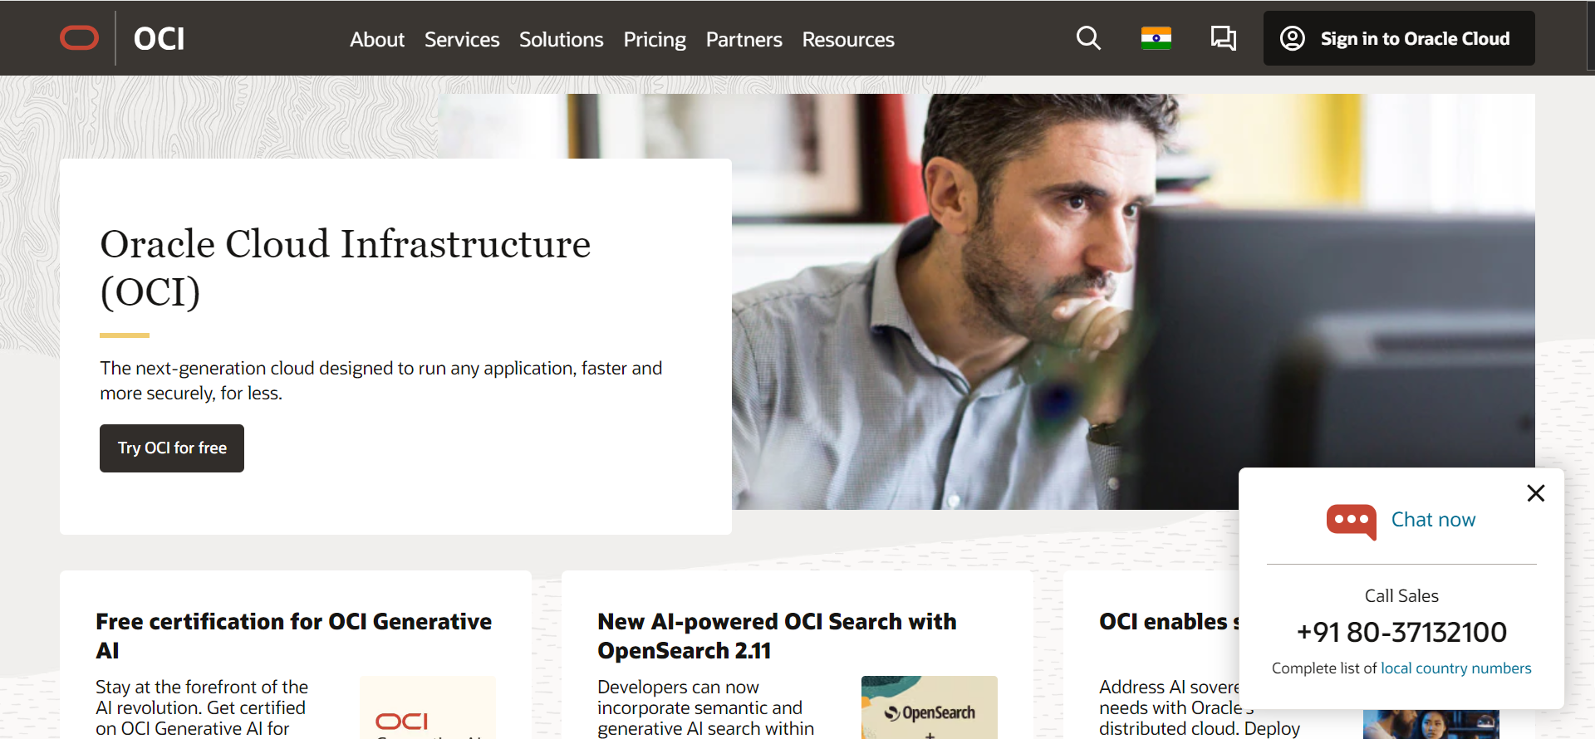Viewport: 1595px width, 739px height.
Task: Click Free certification for OCI Generative AI heading
Action: [293, 636]
